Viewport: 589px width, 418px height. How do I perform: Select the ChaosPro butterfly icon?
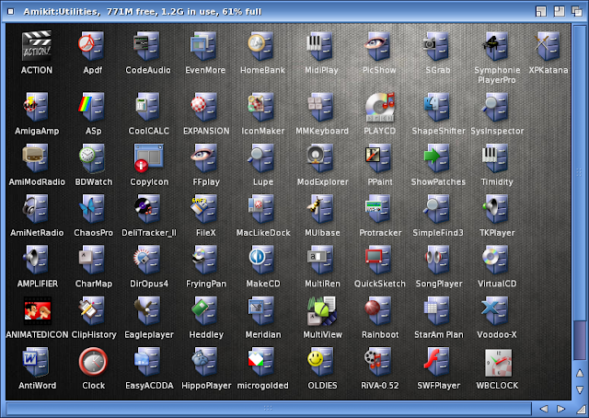(93, 209)
